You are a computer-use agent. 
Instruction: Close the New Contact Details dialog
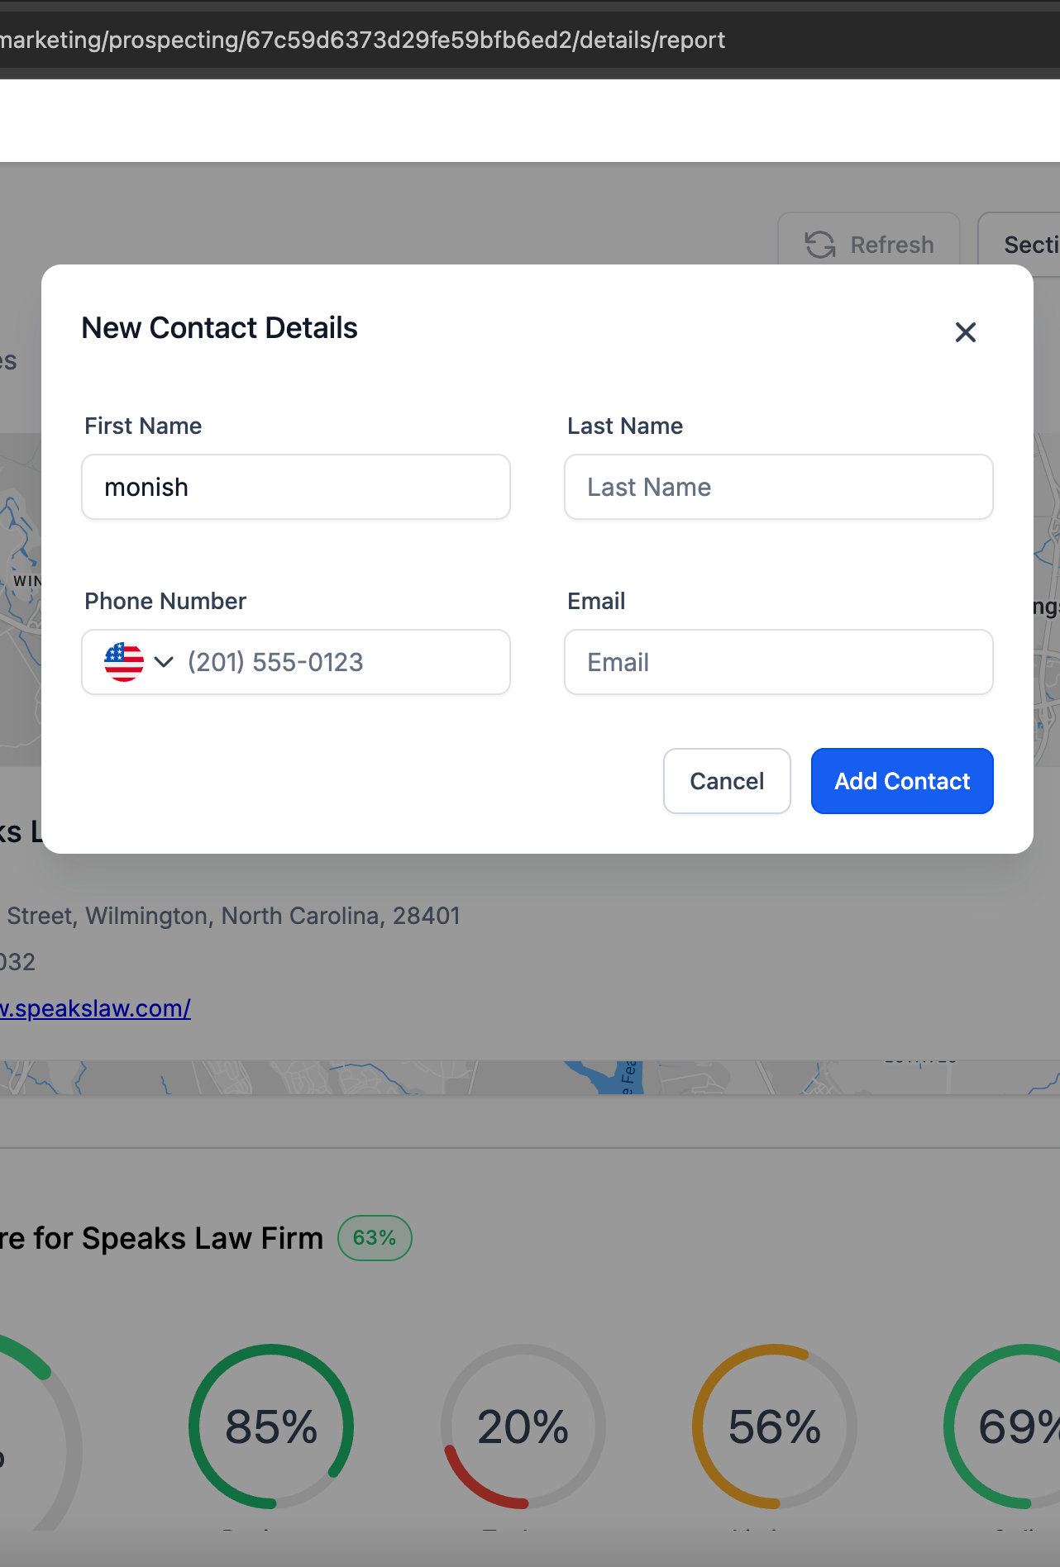(965, 332)
